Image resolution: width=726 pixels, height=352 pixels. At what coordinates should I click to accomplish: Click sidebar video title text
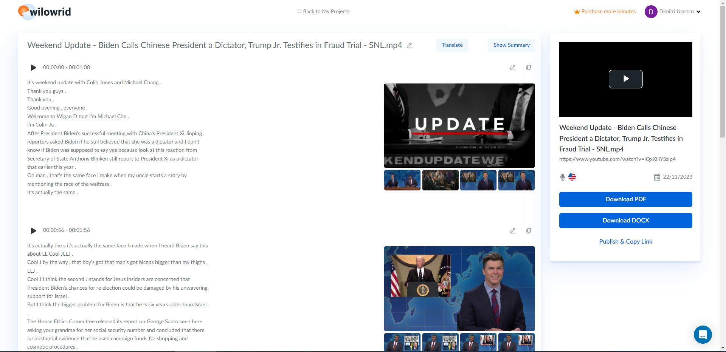coord(621,138)
